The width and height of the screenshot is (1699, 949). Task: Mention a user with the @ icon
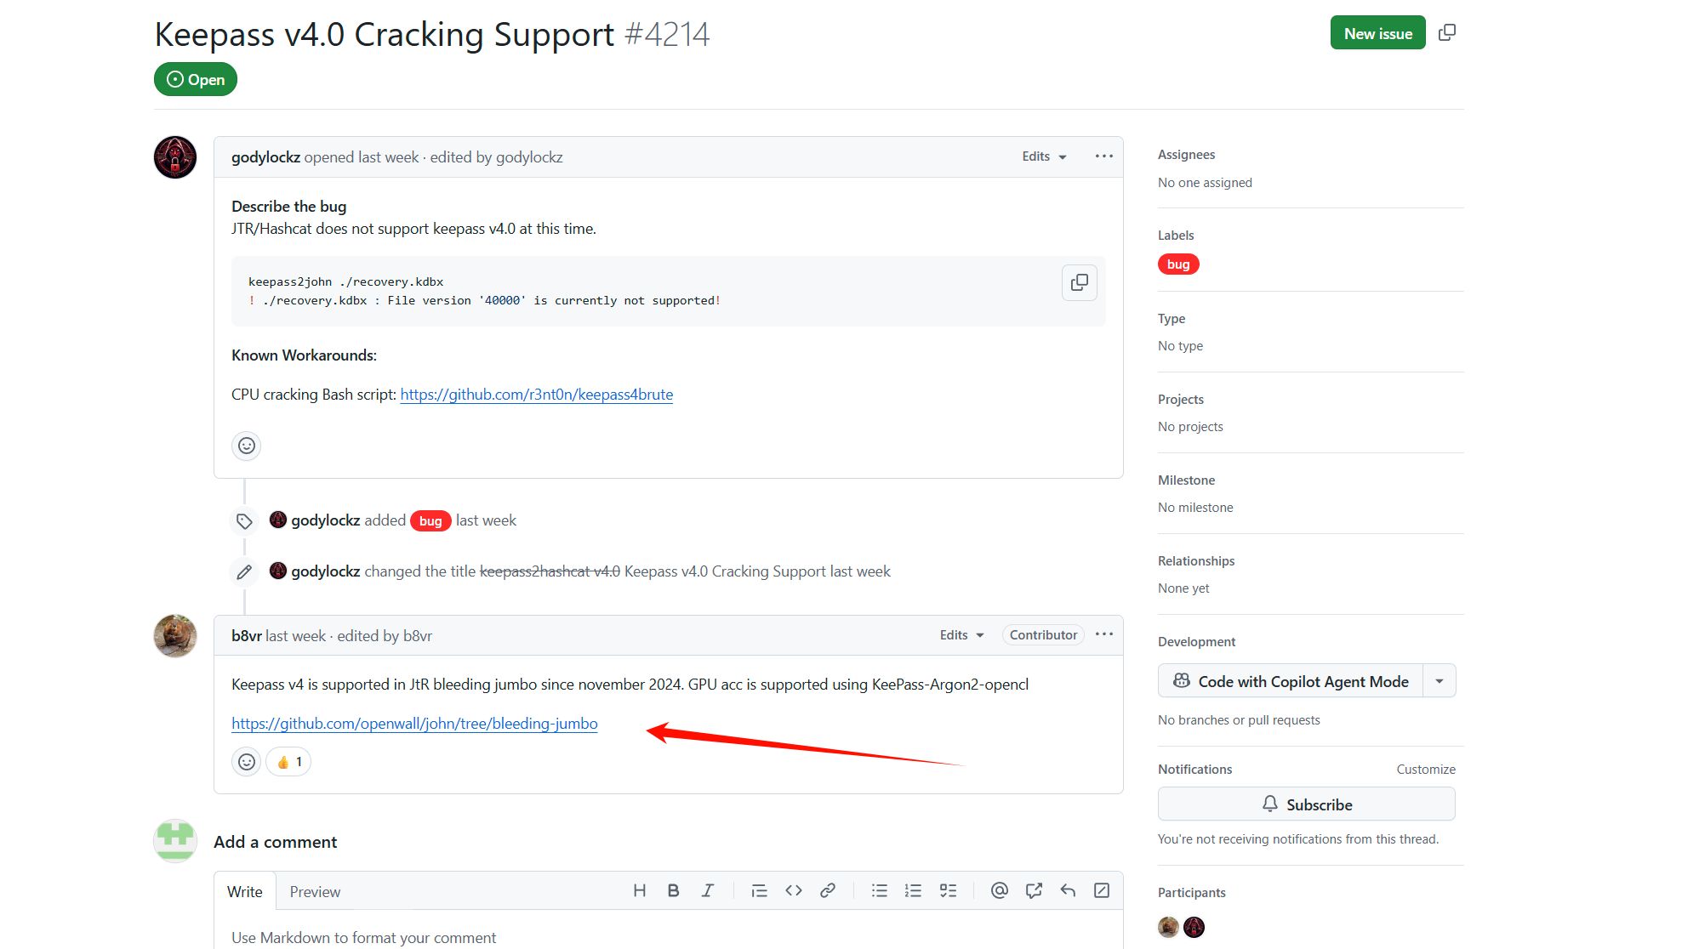(x=1000, y=890)
